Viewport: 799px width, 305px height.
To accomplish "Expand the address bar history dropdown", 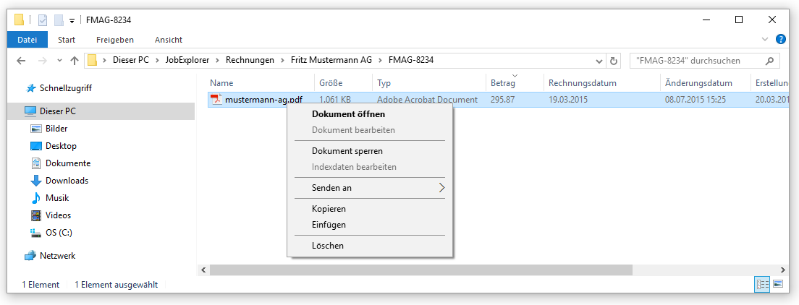I will (599, 61).
